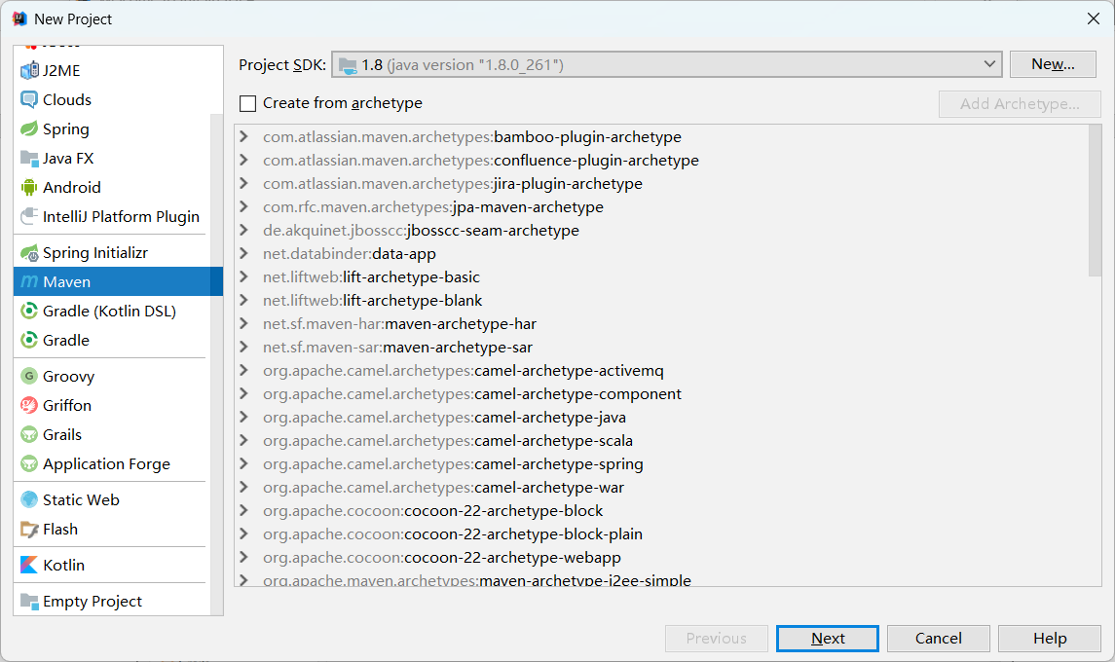
Task: Click the icon beside the plain Gradle entry
Action: (x=29, y=340)
